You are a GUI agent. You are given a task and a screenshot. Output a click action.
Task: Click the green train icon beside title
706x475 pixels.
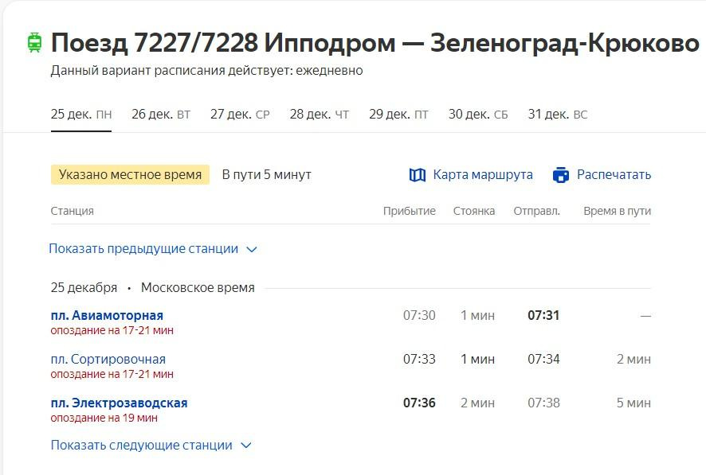33,43
